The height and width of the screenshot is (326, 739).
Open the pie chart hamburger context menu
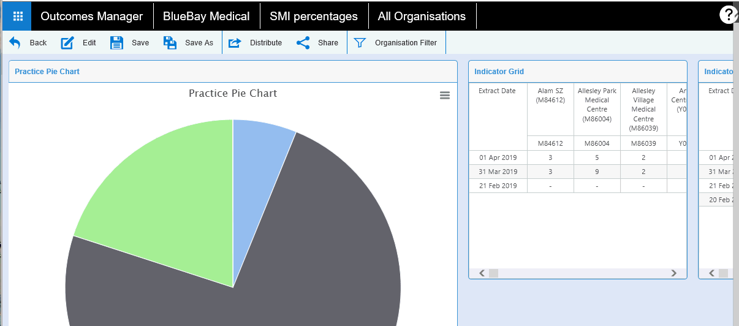(445, 95)
